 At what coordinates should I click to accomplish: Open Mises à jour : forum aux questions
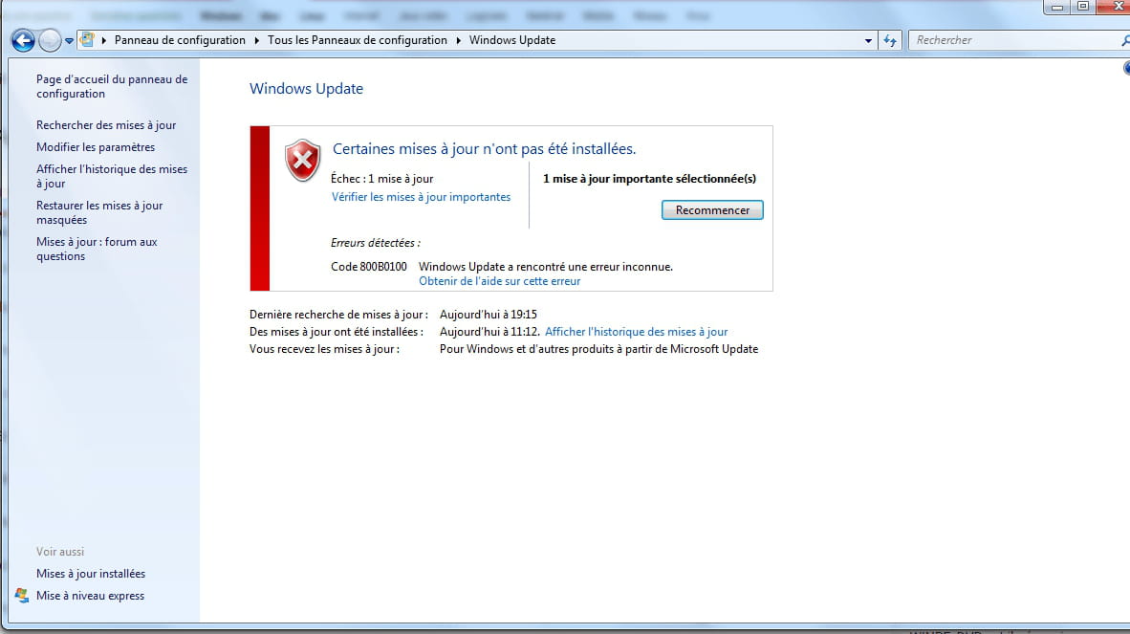[97, 250]
